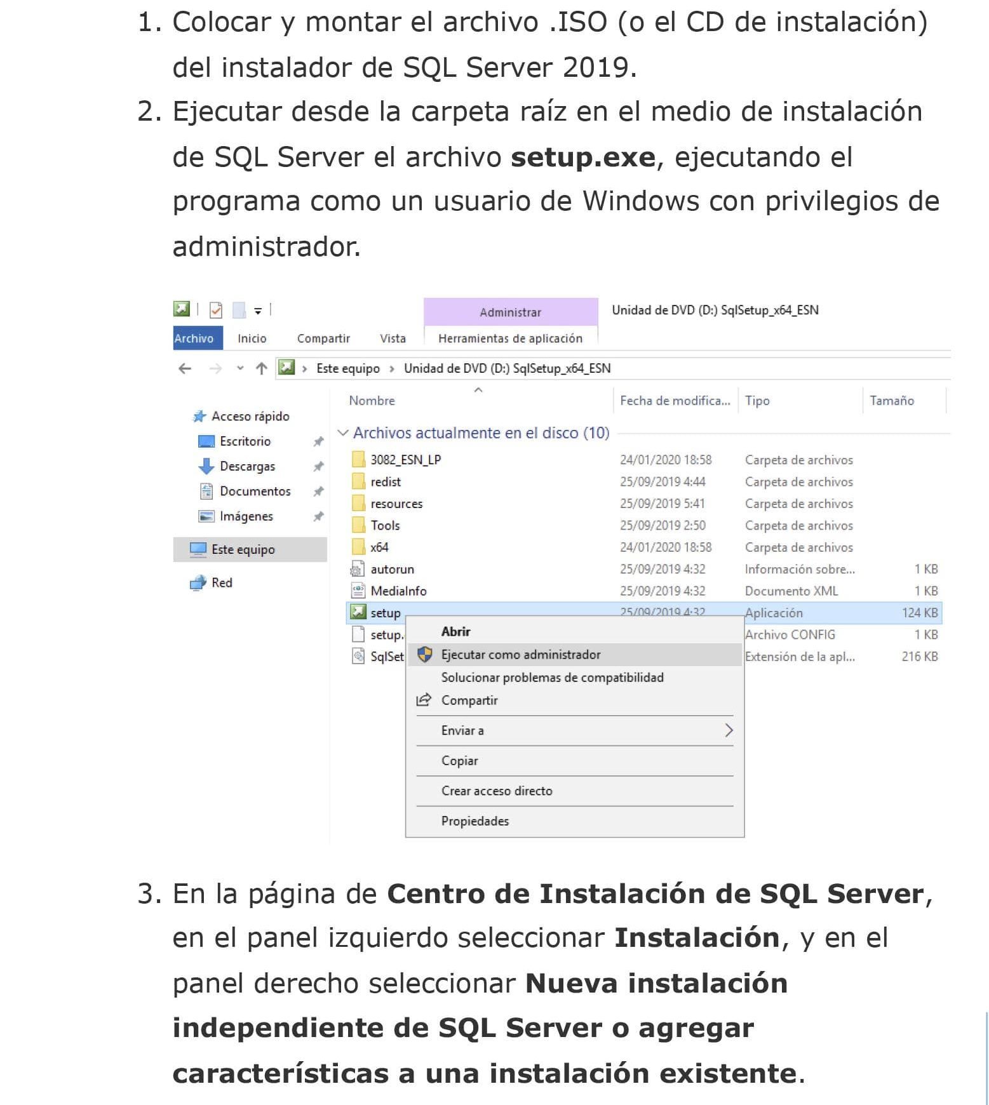989x1105 pixels.
Task: Select 'Ejecutar como administrador' from context menu
Action: coord(520,655)
